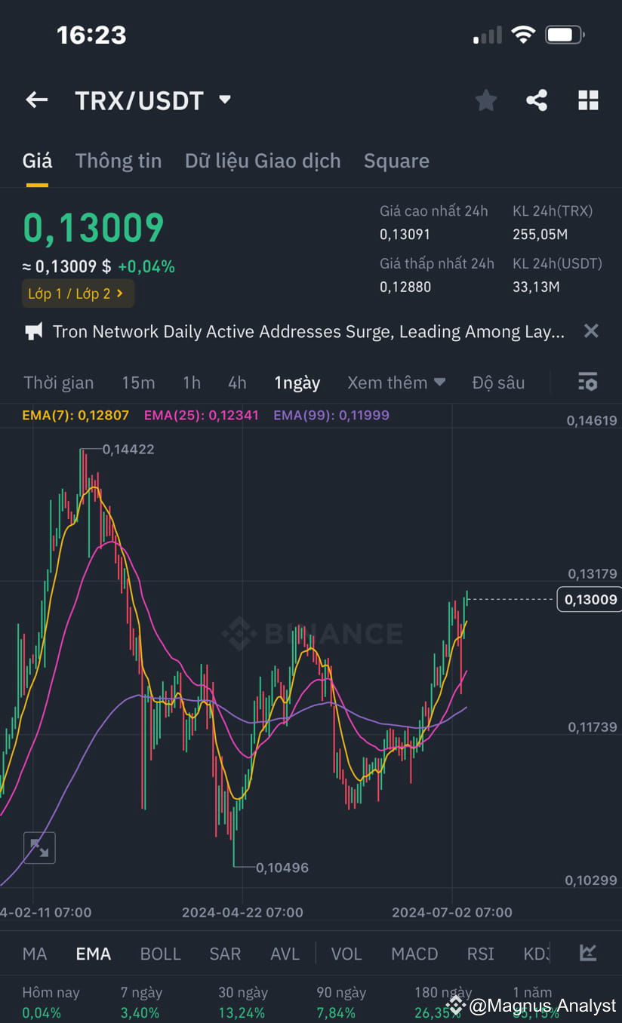Tap the current price tag 0,13009 on axis
The image size is (622, 1023).
click(590, 599)
